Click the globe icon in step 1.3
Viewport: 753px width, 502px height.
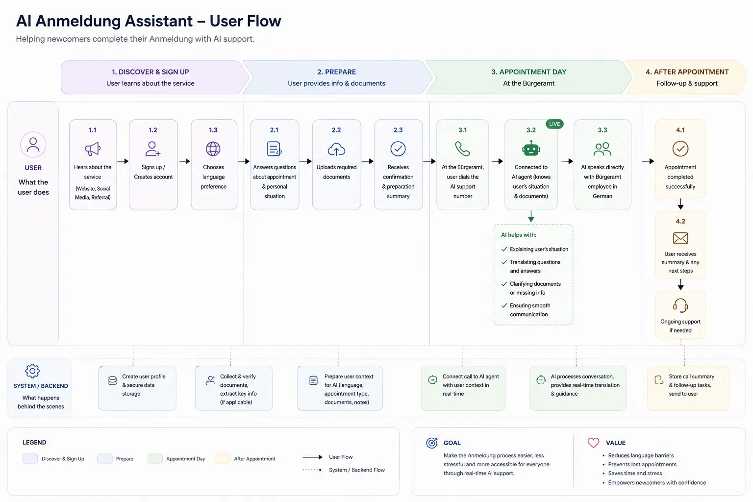(213, 149)
